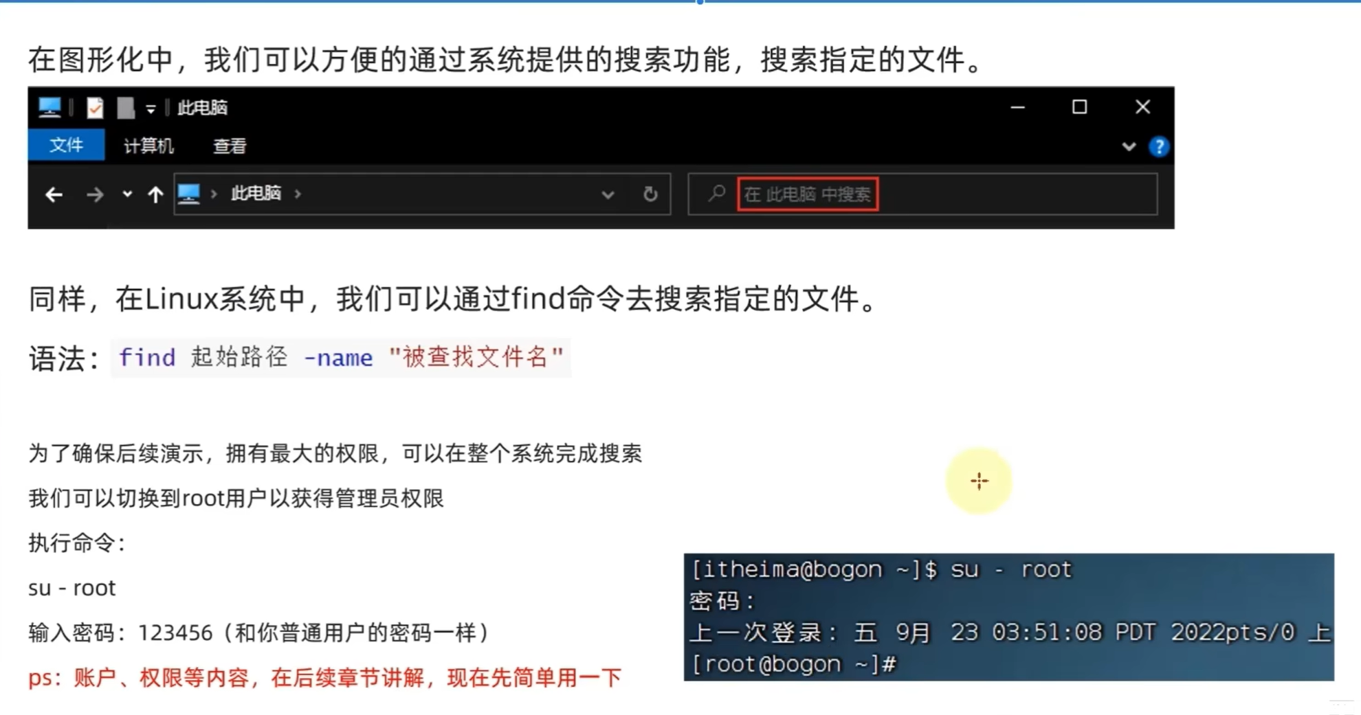Click the This PC computer icon in title bar

tap(49, 108)
